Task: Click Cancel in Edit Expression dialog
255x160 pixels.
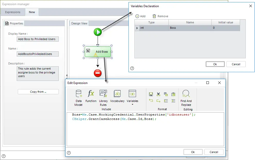Action: pos(214,152)
